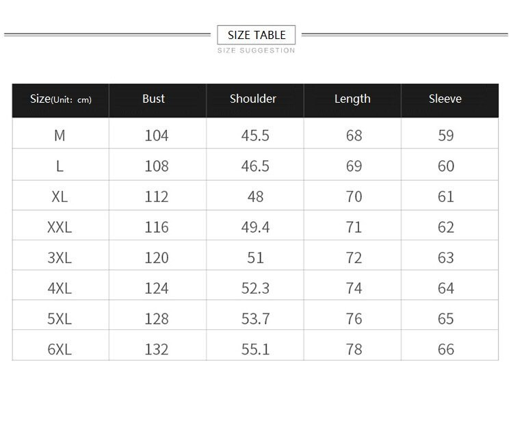
Task: Select shoulder value 53.7 in 5XL row
Action: point(255,318)
